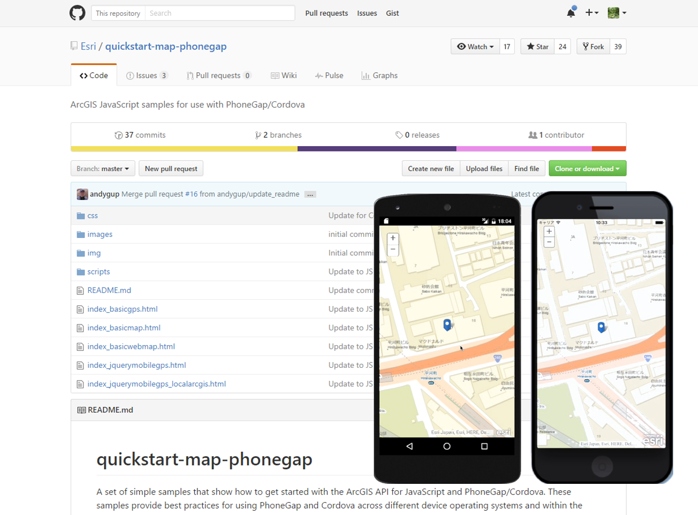The width and height of the screenshot is (698, 515).
Task: Open pull request #16 link
Action: pos(191,194)
